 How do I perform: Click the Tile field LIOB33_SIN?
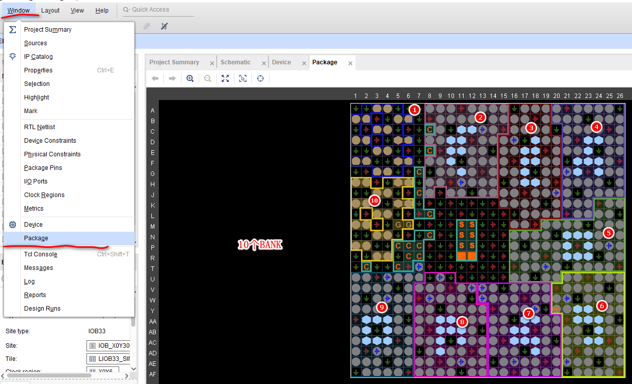coord(108,359)
